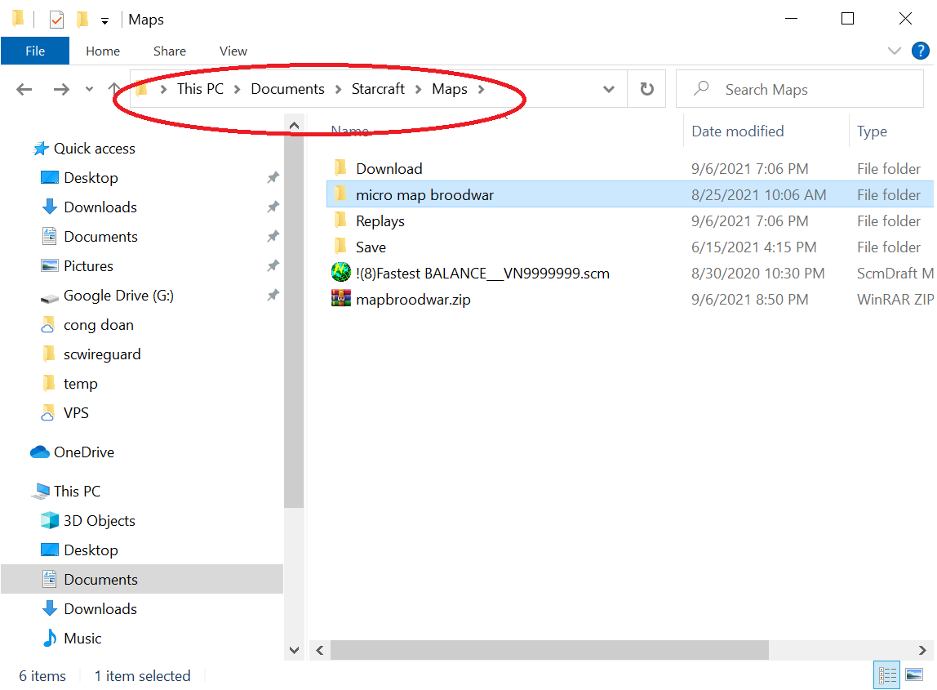Click the pin icon beside Desktop
This screenshot has height=690, width=937.
pos(273,177)
